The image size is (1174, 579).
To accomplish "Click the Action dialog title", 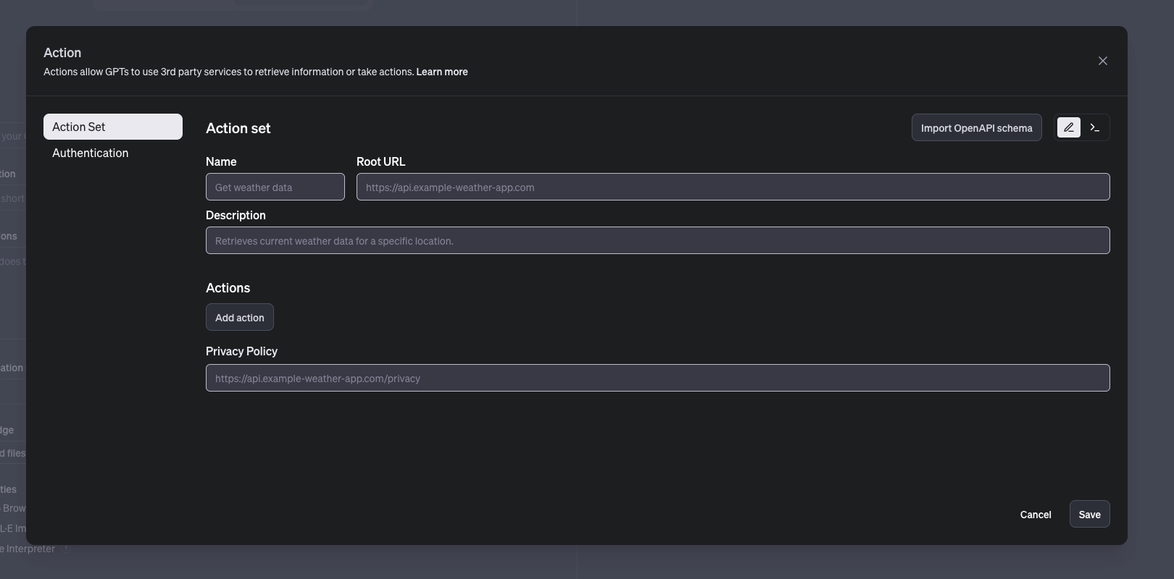I will 62,53.
